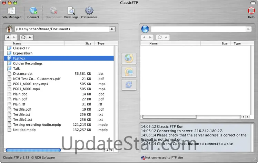Select Testfile.txt file
258x163 pixels.
click(x=59, y=114)
